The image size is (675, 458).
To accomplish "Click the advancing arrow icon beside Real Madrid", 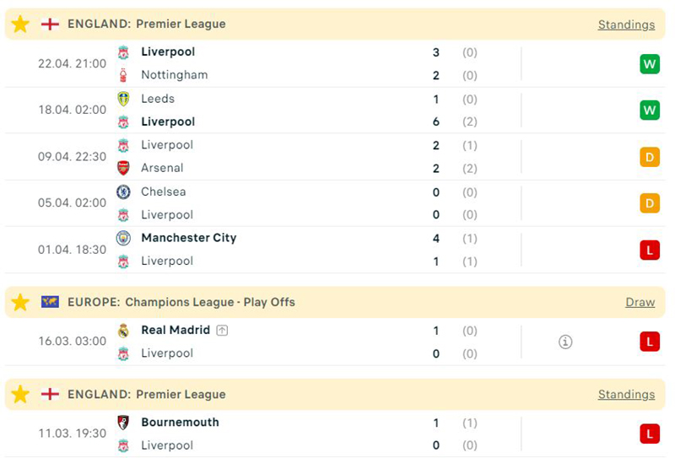I will (222, 331).
